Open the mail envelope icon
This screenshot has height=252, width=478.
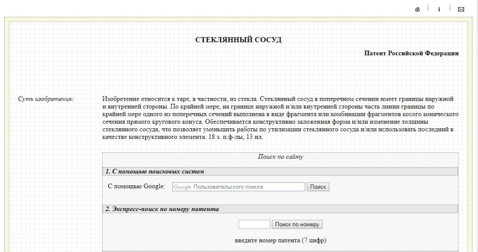[461, 9]
